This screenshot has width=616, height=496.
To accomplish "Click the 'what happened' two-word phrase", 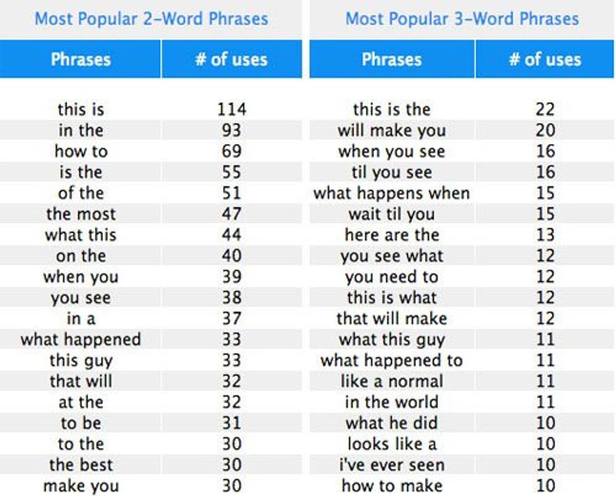I will [81, 339].
